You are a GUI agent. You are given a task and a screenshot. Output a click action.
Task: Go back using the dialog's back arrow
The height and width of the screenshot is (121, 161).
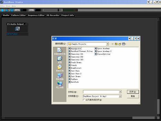[x=113, y=44]
